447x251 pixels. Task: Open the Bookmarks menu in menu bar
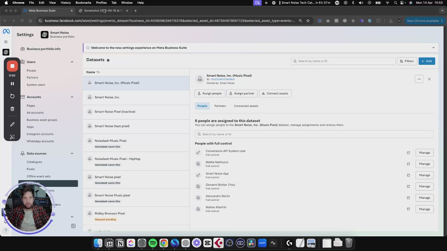point(83,3)
